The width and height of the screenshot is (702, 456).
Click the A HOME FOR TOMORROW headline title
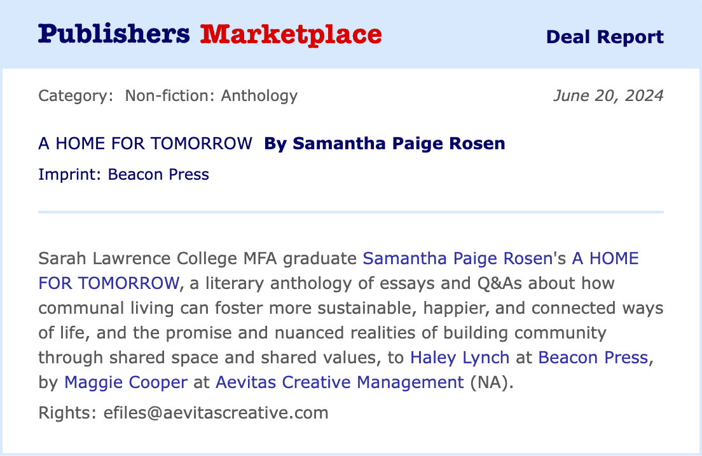145,144
